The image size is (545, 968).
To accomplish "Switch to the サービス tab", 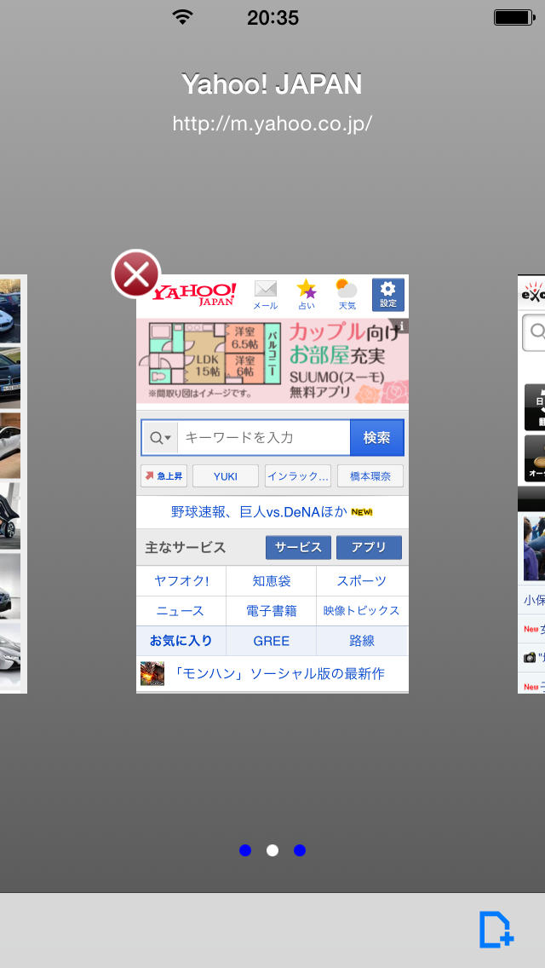I will (298, 548).
